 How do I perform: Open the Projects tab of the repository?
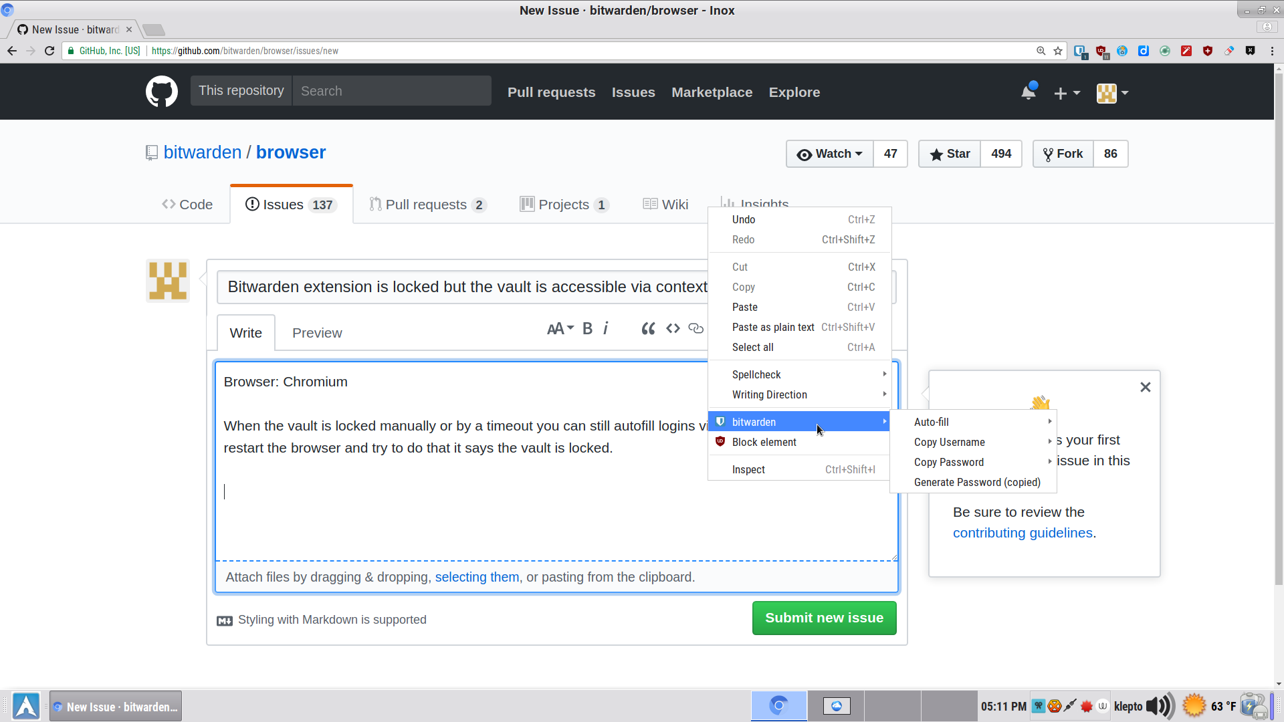564,205
